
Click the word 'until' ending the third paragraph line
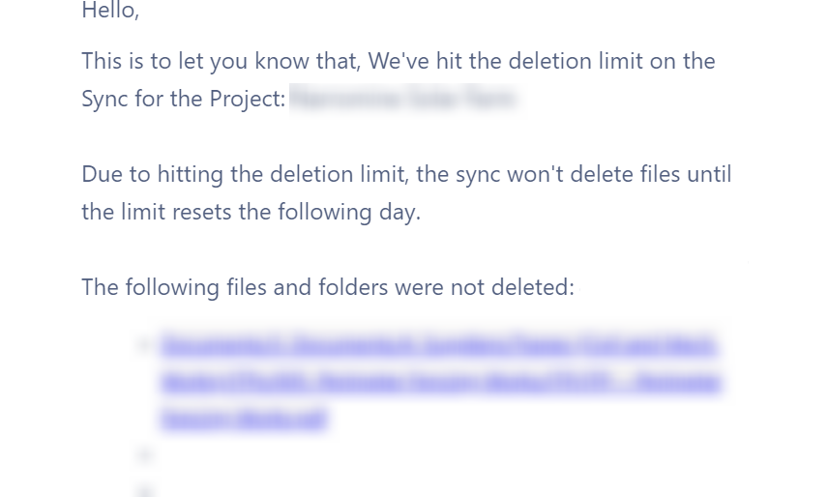point(709,174)
